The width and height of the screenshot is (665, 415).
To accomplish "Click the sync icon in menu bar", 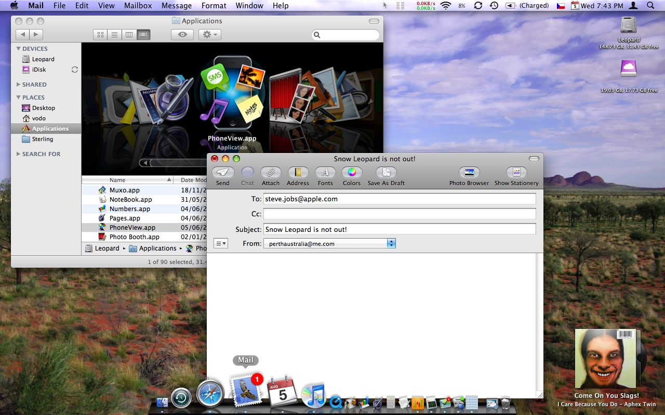I will (478, 6).
